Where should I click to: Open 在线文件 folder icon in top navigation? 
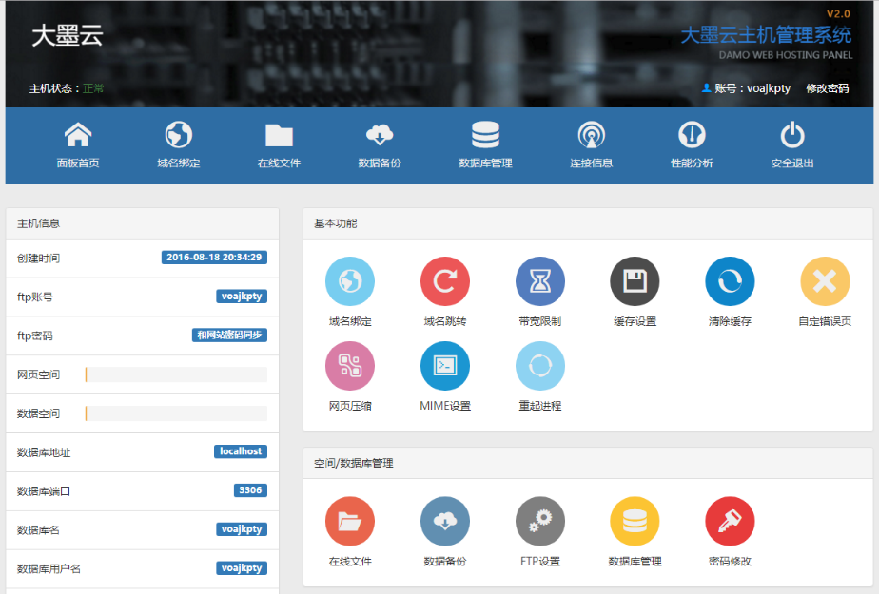[279, 136]
